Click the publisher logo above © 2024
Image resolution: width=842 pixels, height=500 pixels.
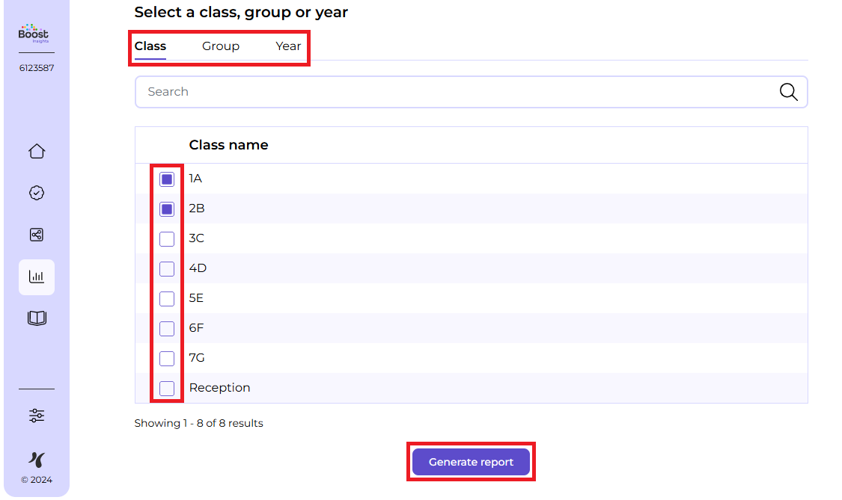click(37, 459)
